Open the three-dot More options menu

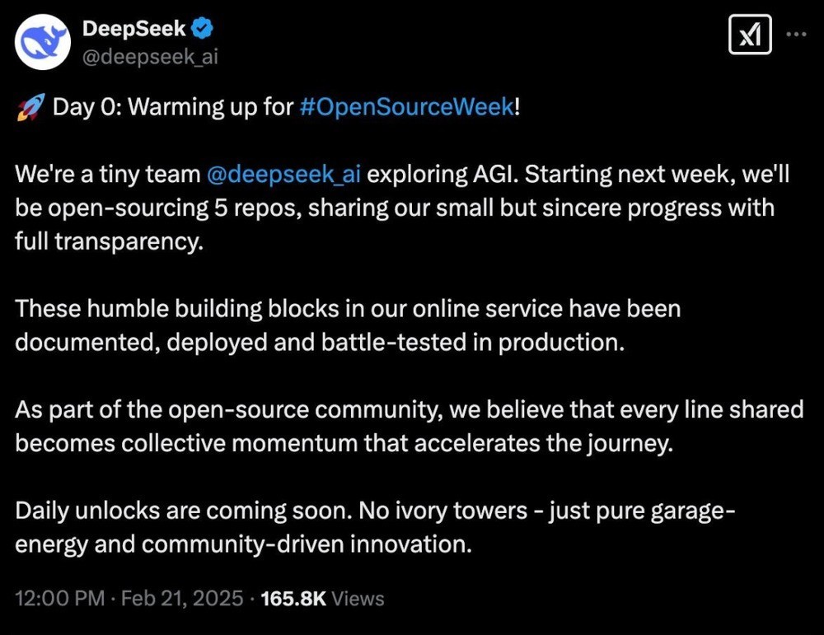pyautogui.click(x=798, y=35)
